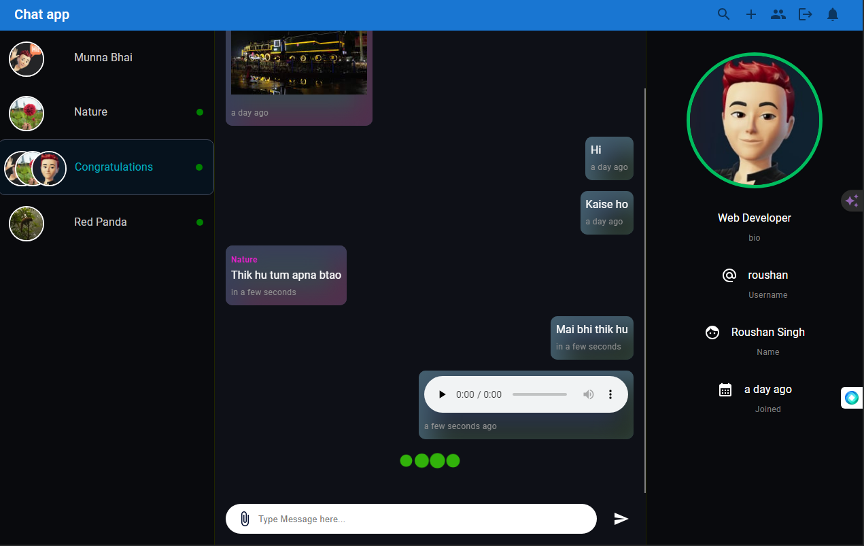
Task: Open Nature chat
Action: tap(107, 112)
